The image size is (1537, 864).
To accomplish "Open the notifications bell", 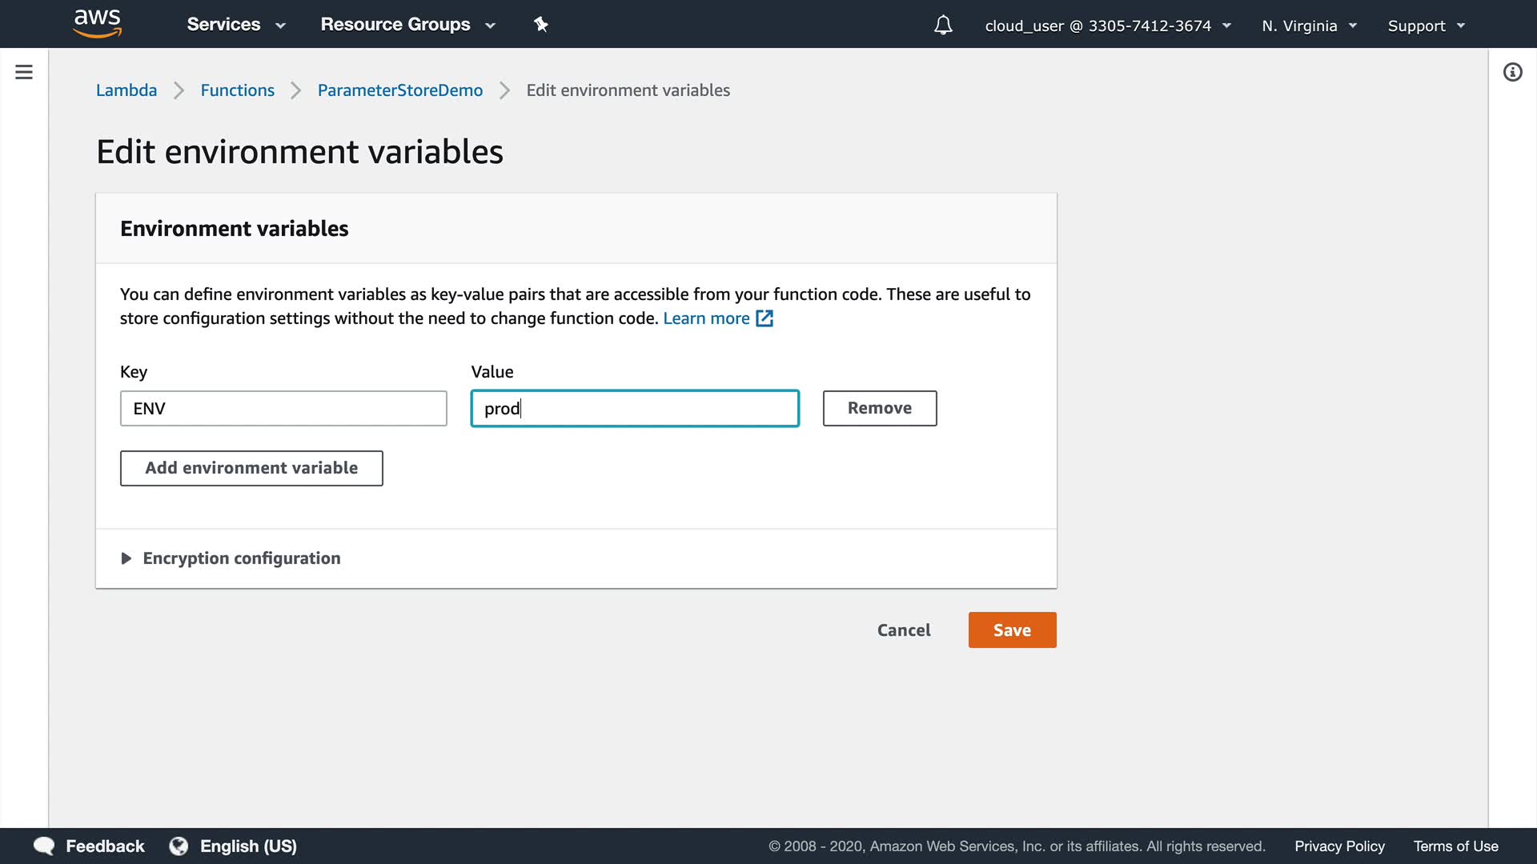I will coord(943,25).
